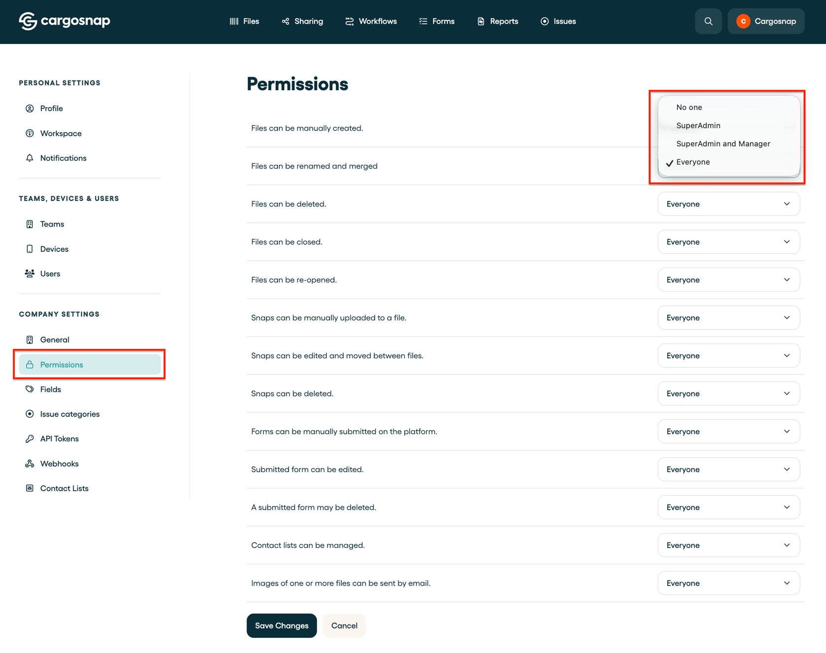The height and width of the screenshot is (653, 826).
Task: Click the General settings icon
Action: coord(30,340)
